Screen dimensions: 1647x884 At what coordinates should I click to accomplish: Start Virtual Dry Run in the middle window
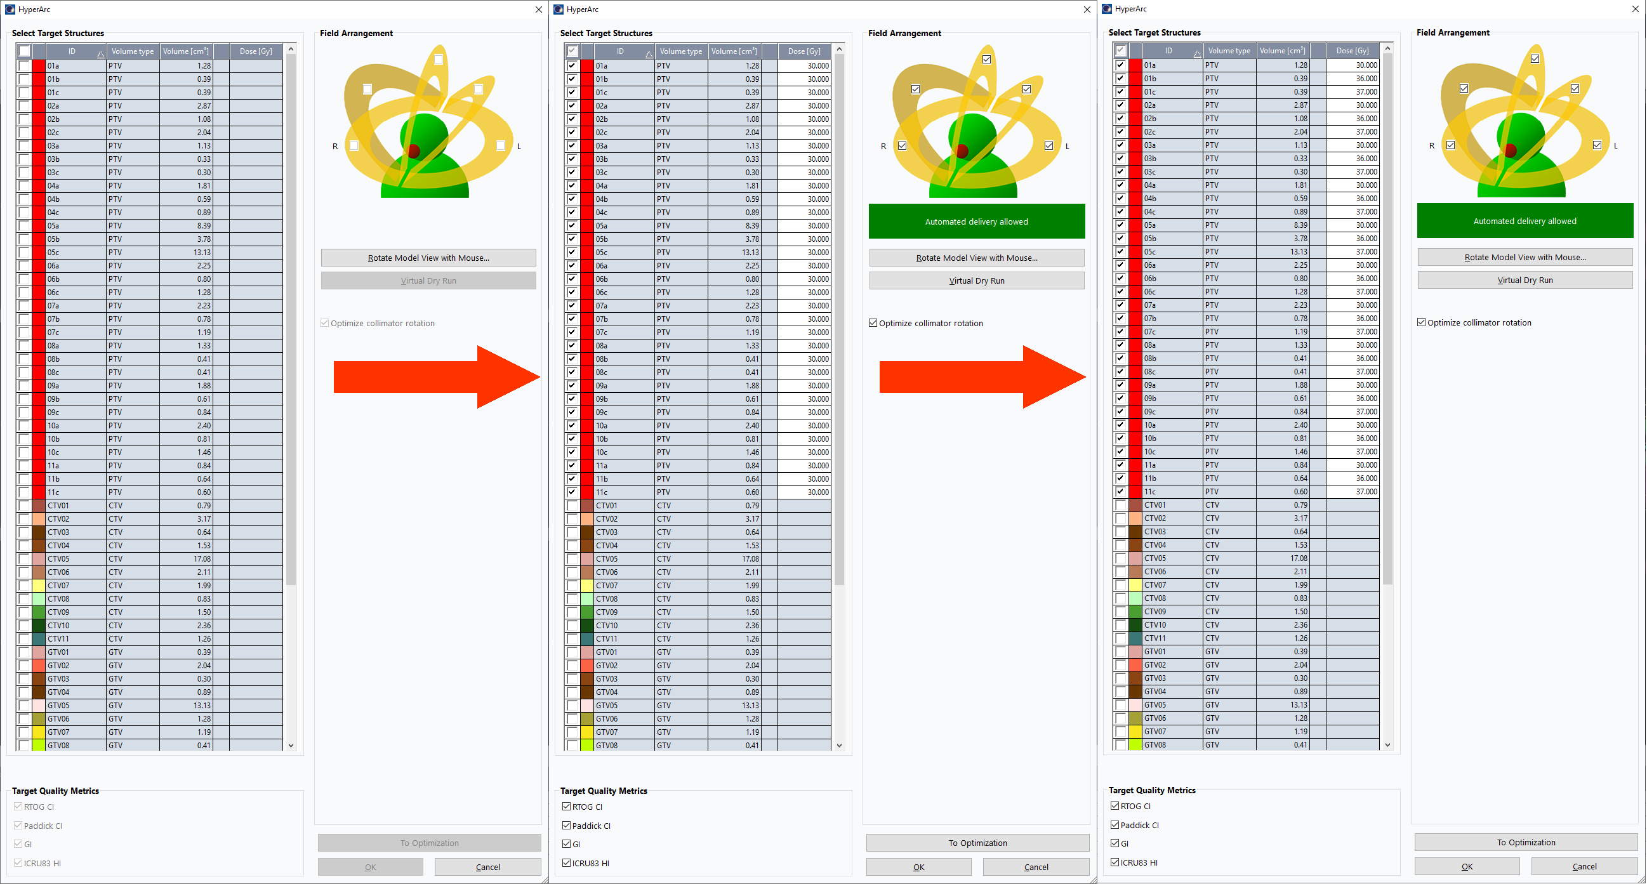click(976, 280)
